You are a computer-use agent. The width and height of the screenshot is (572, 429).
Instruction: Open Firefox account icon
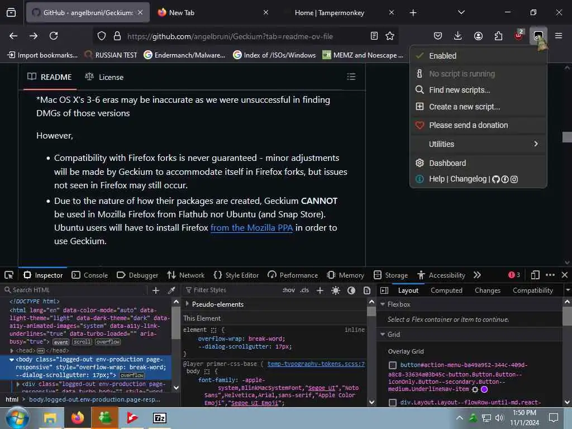pos(478,36)
